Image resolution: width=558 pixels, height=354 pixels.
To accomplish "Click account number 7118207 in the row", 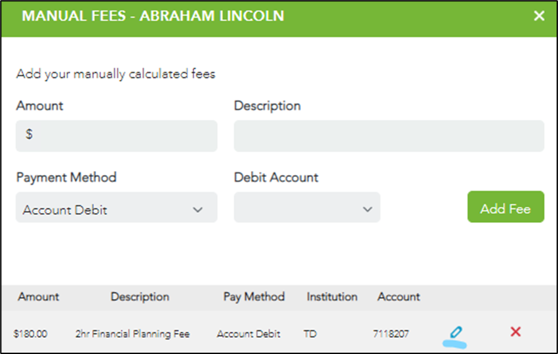I will coord(391,334).
